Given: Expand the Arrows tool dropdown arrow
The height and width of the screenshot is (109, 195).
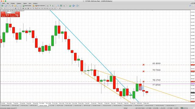Looking at the screenshot, I should [x=37, y=8].
